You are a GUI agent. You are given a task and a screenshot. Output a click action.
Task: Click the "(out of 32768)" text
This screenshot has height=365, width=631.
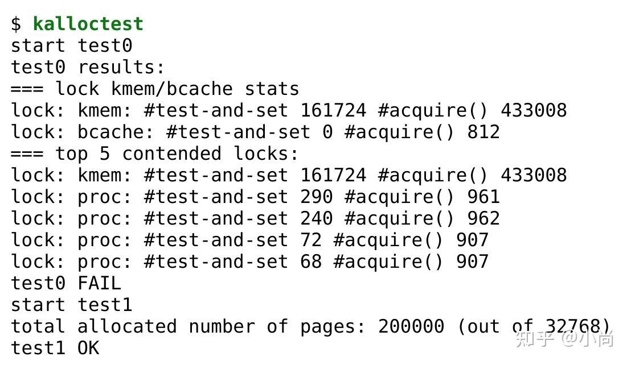[533, 326]
